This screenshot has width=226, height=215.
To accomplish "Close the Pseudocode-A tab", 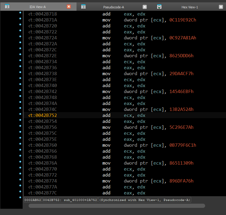I will coord(145,7).
